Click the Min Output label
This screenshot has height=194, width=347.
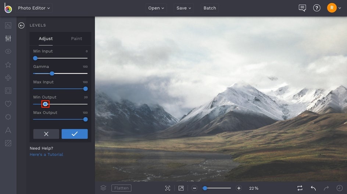(45, 97)
